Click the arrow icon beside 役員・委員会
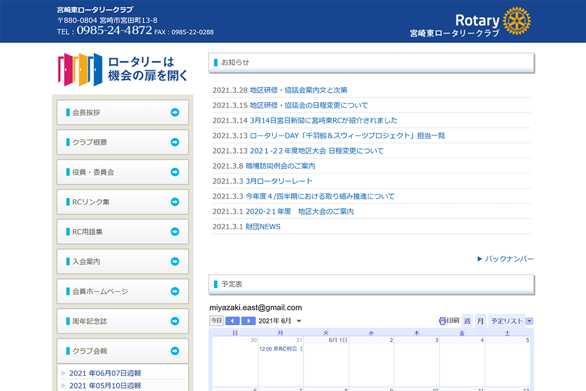This screenshot has width=586, height=391. pyautogui.click(x=175, y=172)
